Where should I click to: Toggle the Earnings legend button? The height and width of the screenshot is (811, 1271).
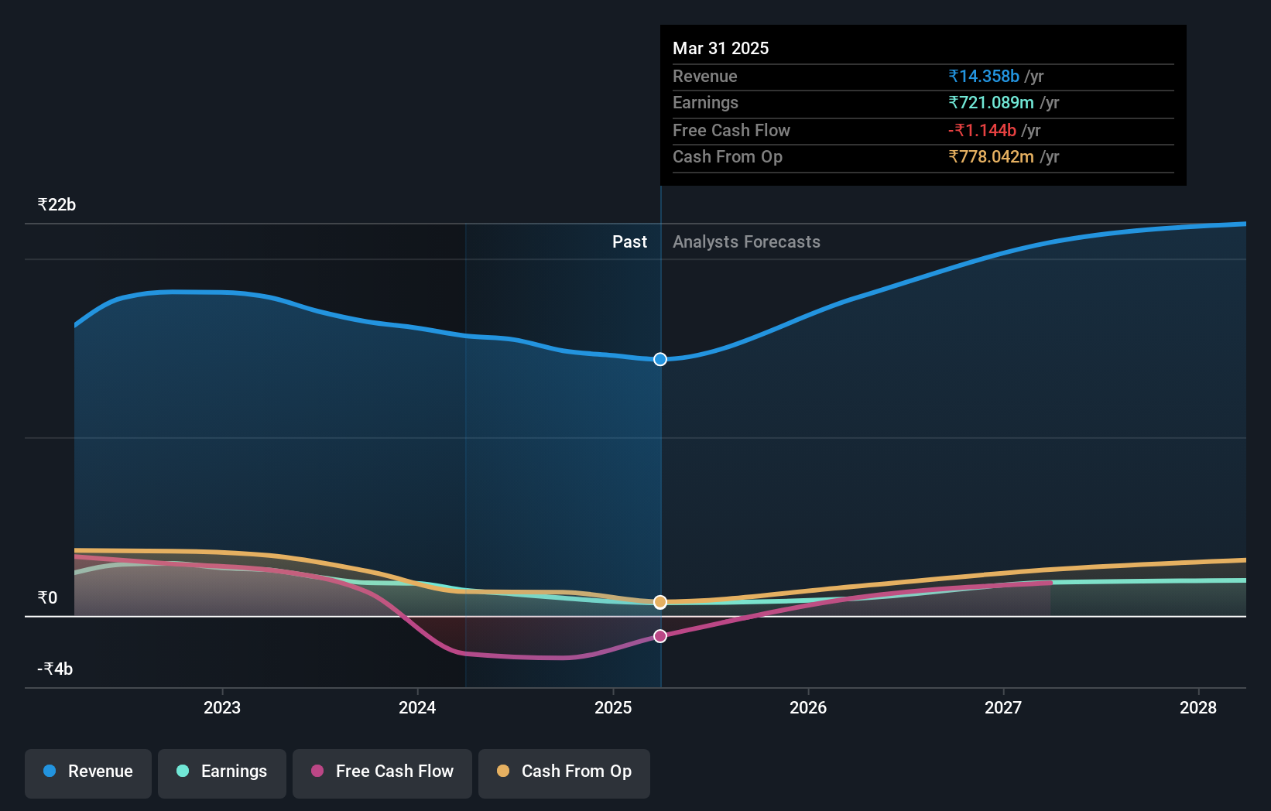(222, 773)
